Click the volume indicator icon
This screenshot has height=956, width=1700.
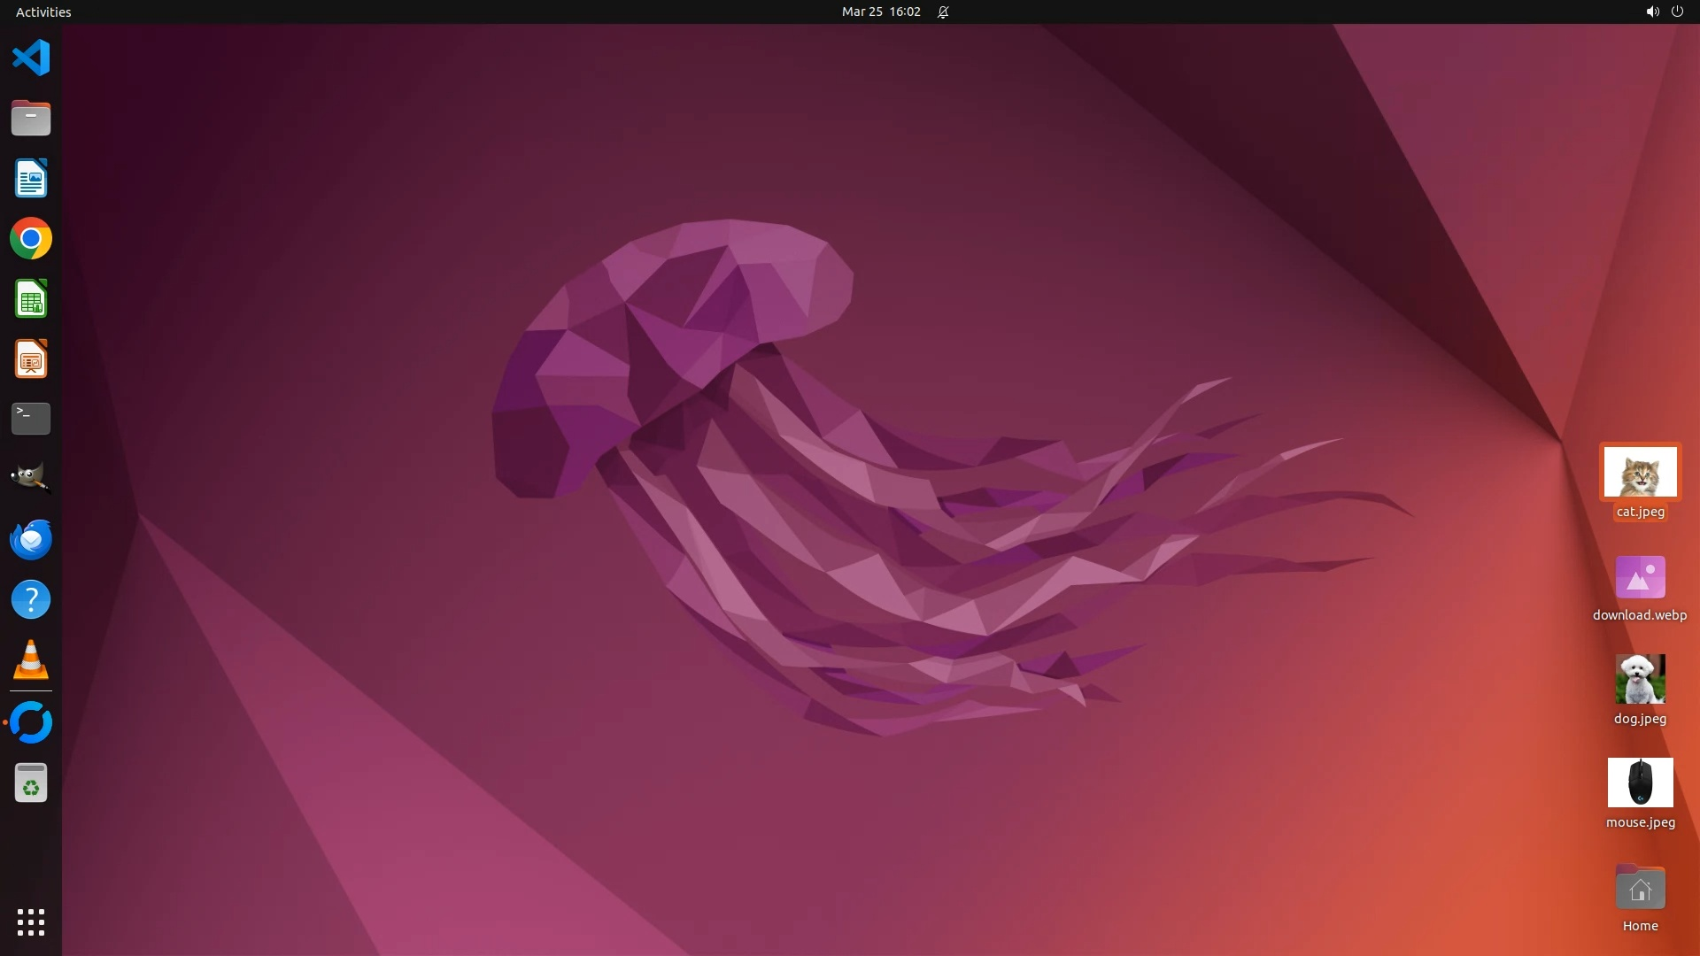[1652, 12]
